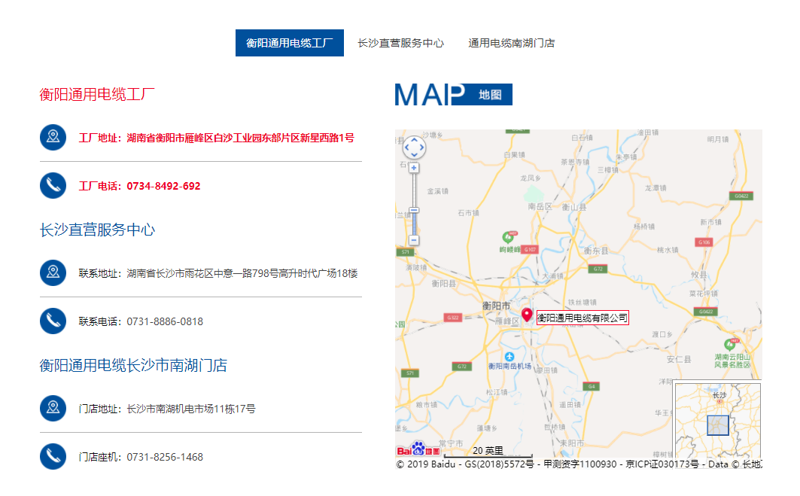Switch to the 通用电缆南湖门店 tab
The height and width of the screenshot is (496, 800).
point(512,43)
